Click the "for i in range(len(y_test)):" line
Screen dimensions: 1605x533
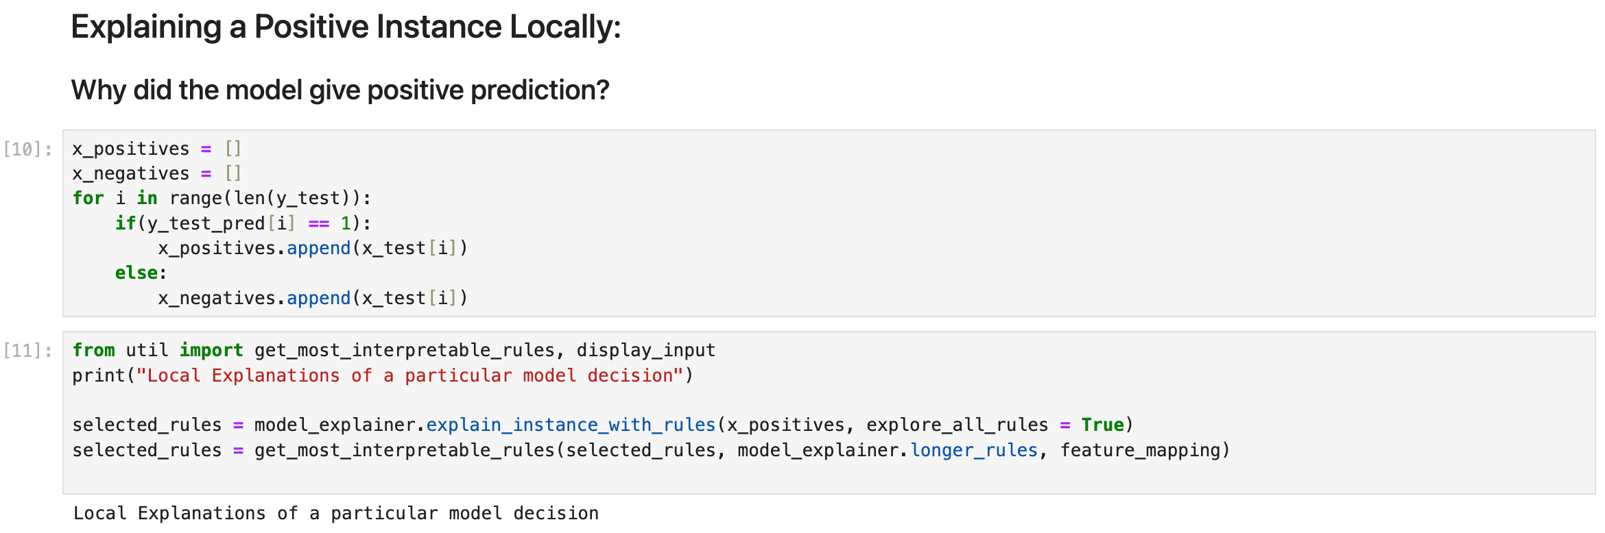tap(222, 199)
